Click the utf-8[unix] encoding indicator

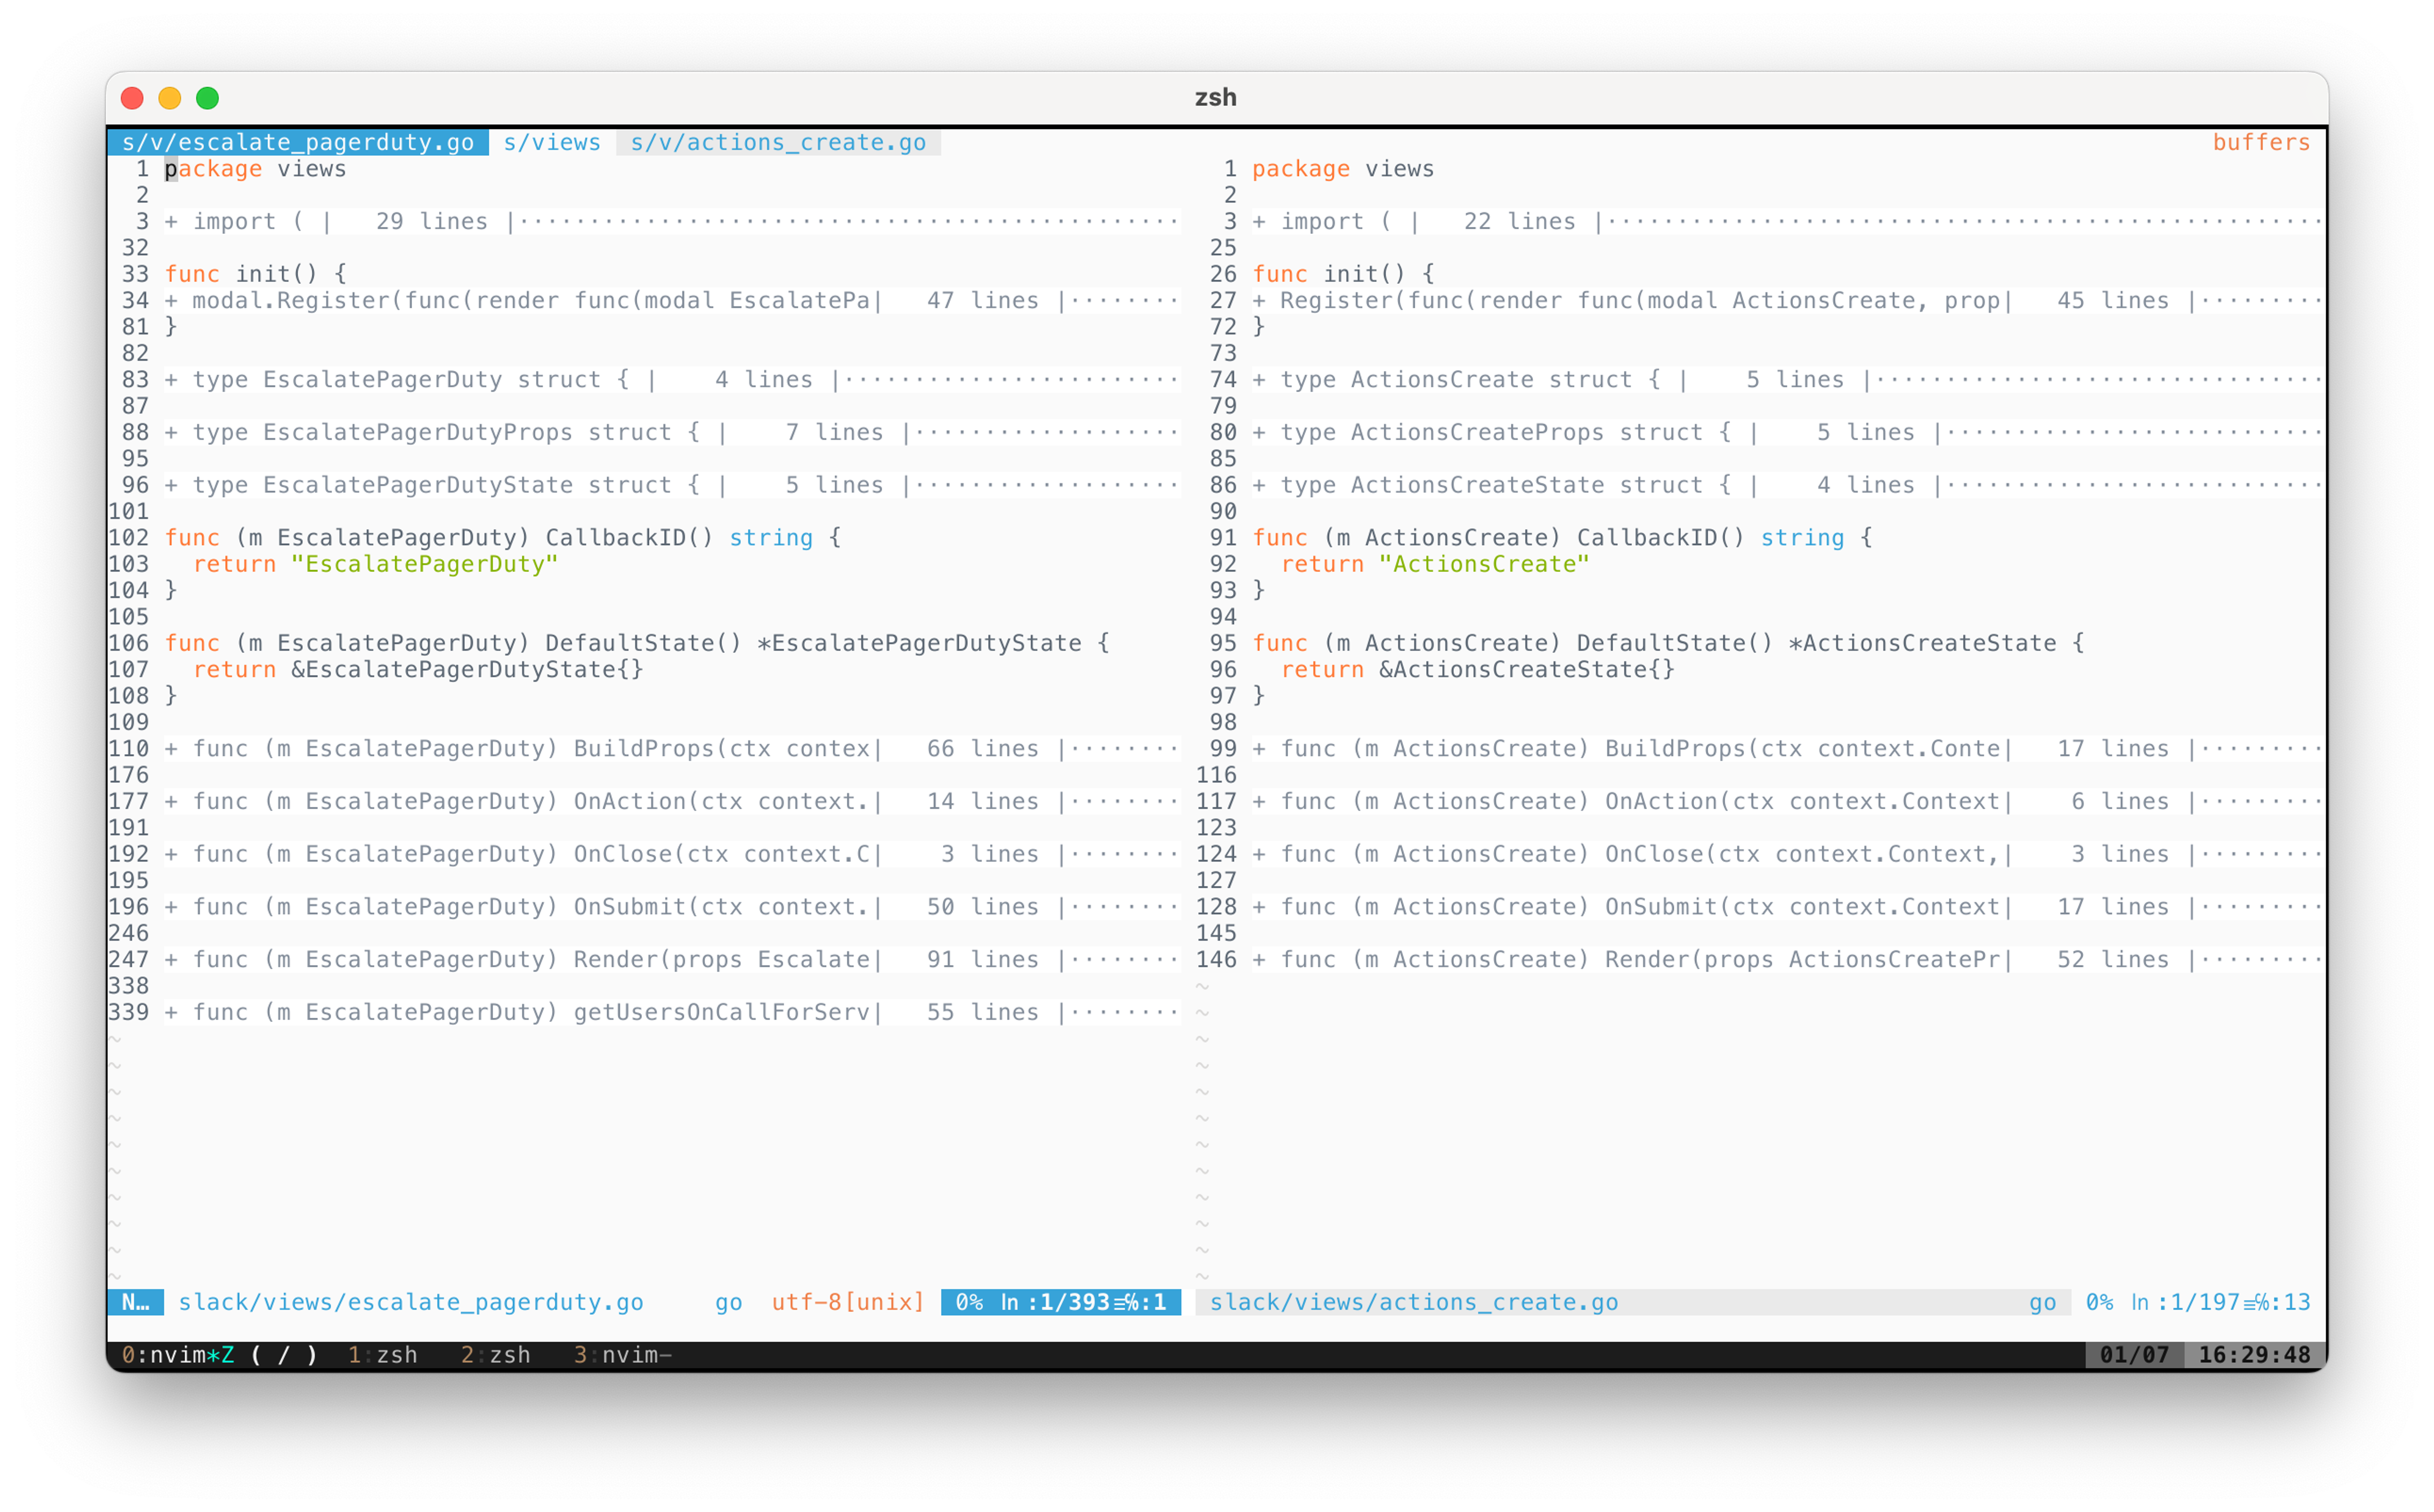[x=847, y=1302]
